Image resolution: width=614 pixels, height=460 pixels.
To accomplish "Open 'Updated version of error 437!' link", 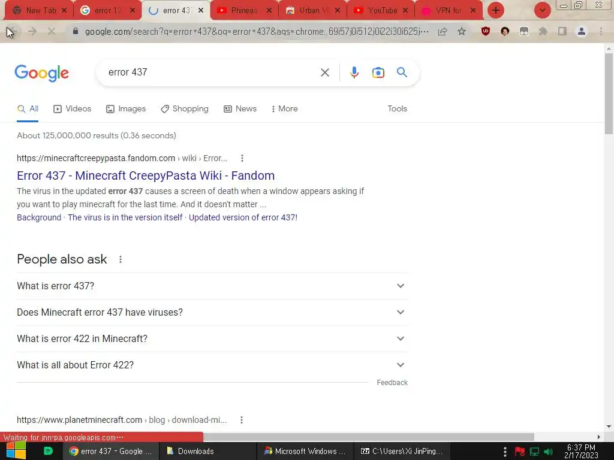I will pos(243,217).
